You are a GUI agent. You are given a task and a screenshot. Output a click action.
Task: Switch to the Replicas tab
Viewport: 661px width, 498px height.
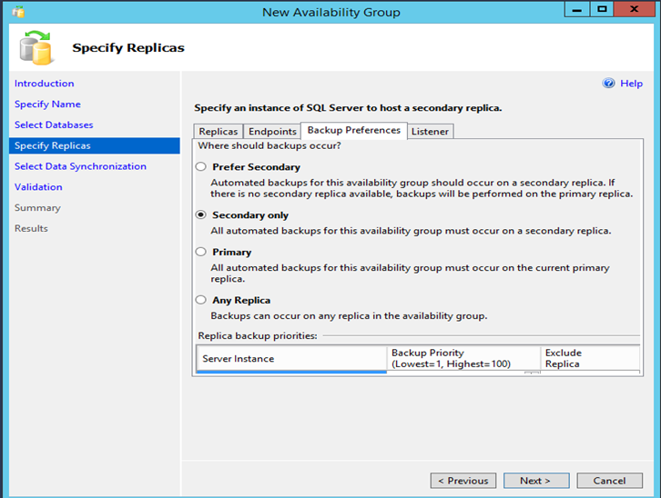[x=219, y=132]
